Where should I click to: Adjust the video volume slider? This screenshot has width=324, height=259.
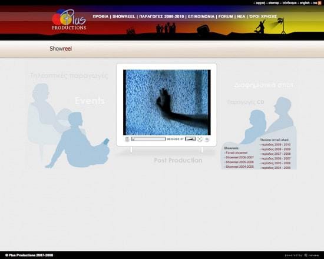[190, 139]
